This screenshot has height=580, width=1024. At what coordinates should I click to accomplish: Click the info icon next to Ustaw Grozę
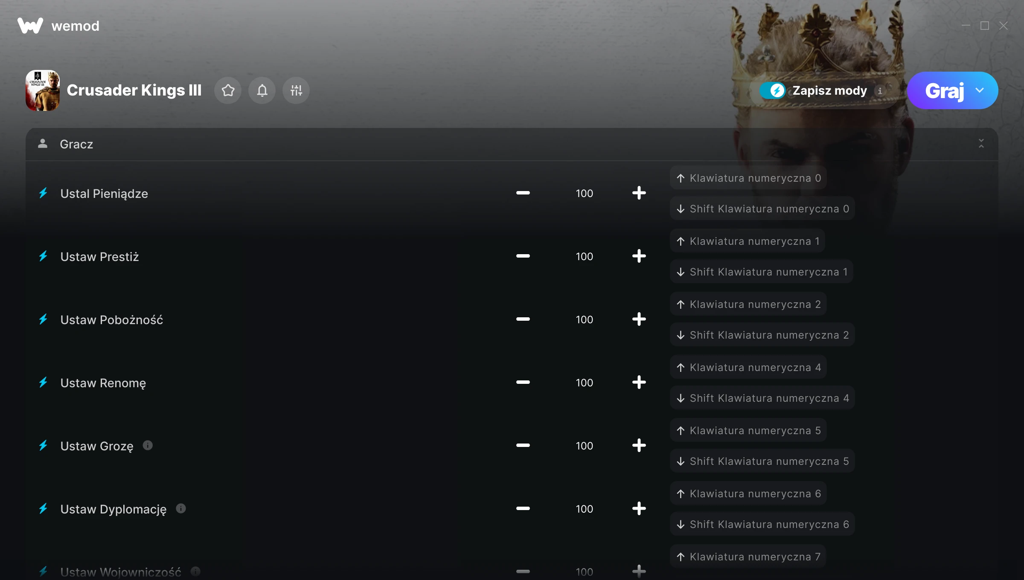pyautogui.click(x=148, y=445)
